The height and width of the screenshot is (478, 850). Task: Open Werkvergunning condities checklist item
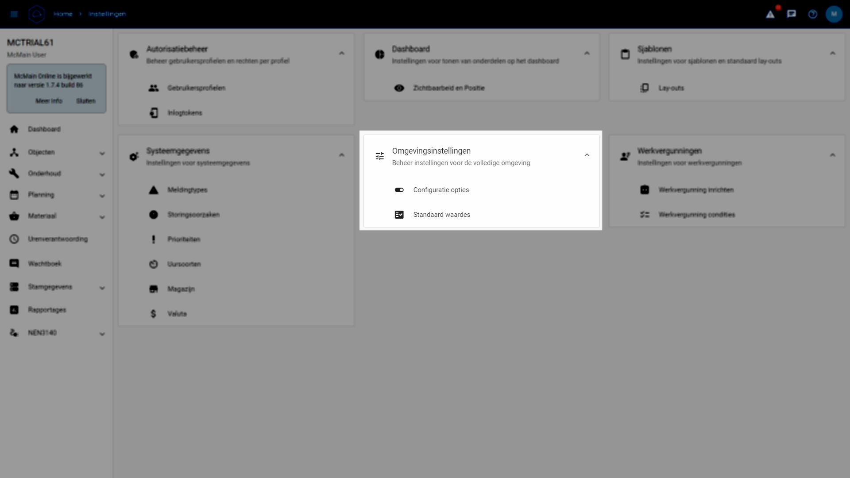coord(696,215)
